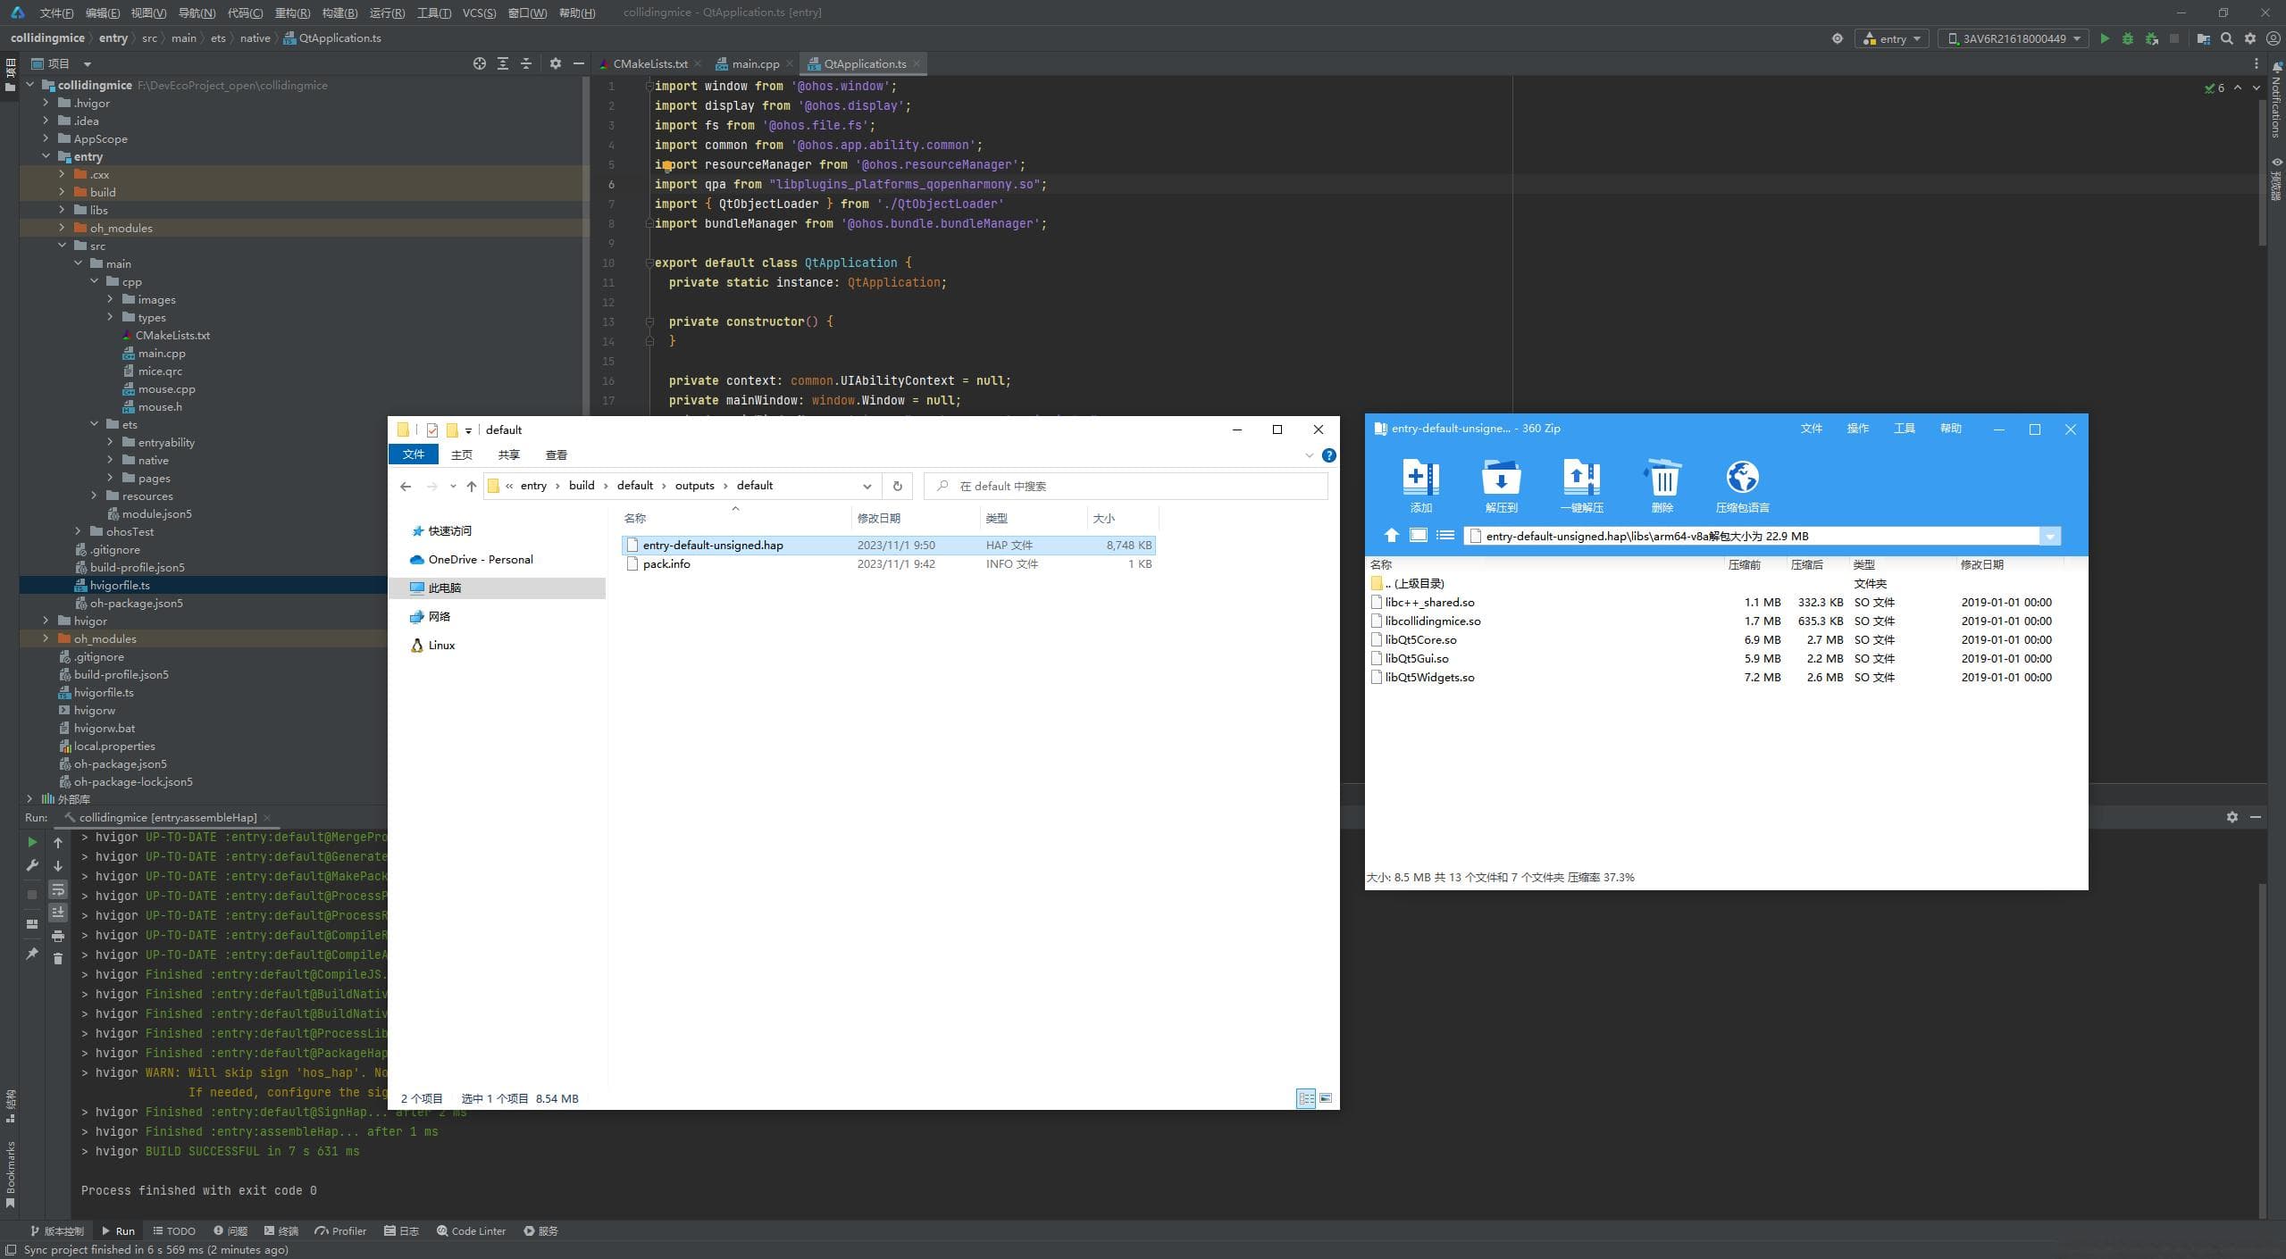Open 构建(B) menu
Screen dimensions: 2286x1259
[x=339, y=13]
